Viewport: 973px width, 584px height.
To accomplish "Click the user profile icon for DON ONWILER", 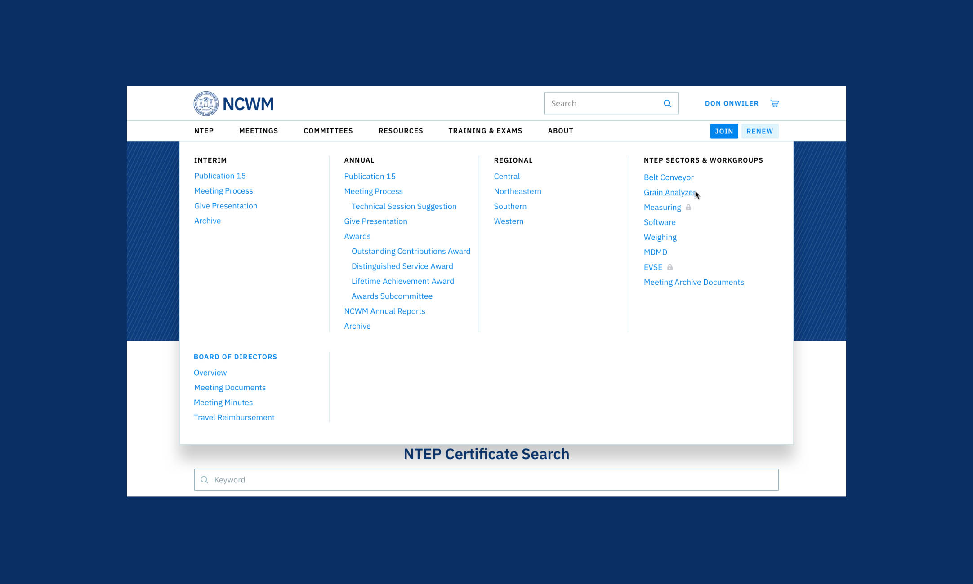I will pos(732,103).
